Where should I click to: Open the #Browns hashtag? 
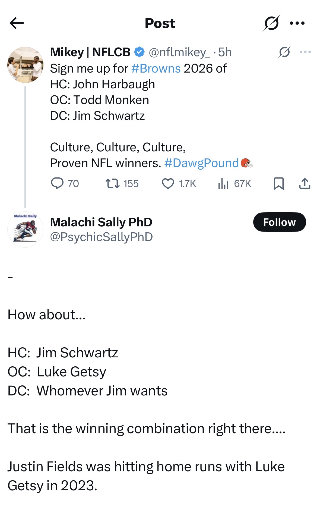(156, 68)
